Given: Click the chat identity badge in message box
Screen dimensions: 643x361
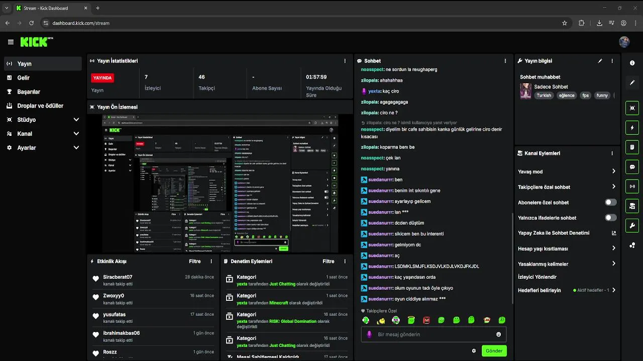Looking at the screenshot, I should (369, 334).
